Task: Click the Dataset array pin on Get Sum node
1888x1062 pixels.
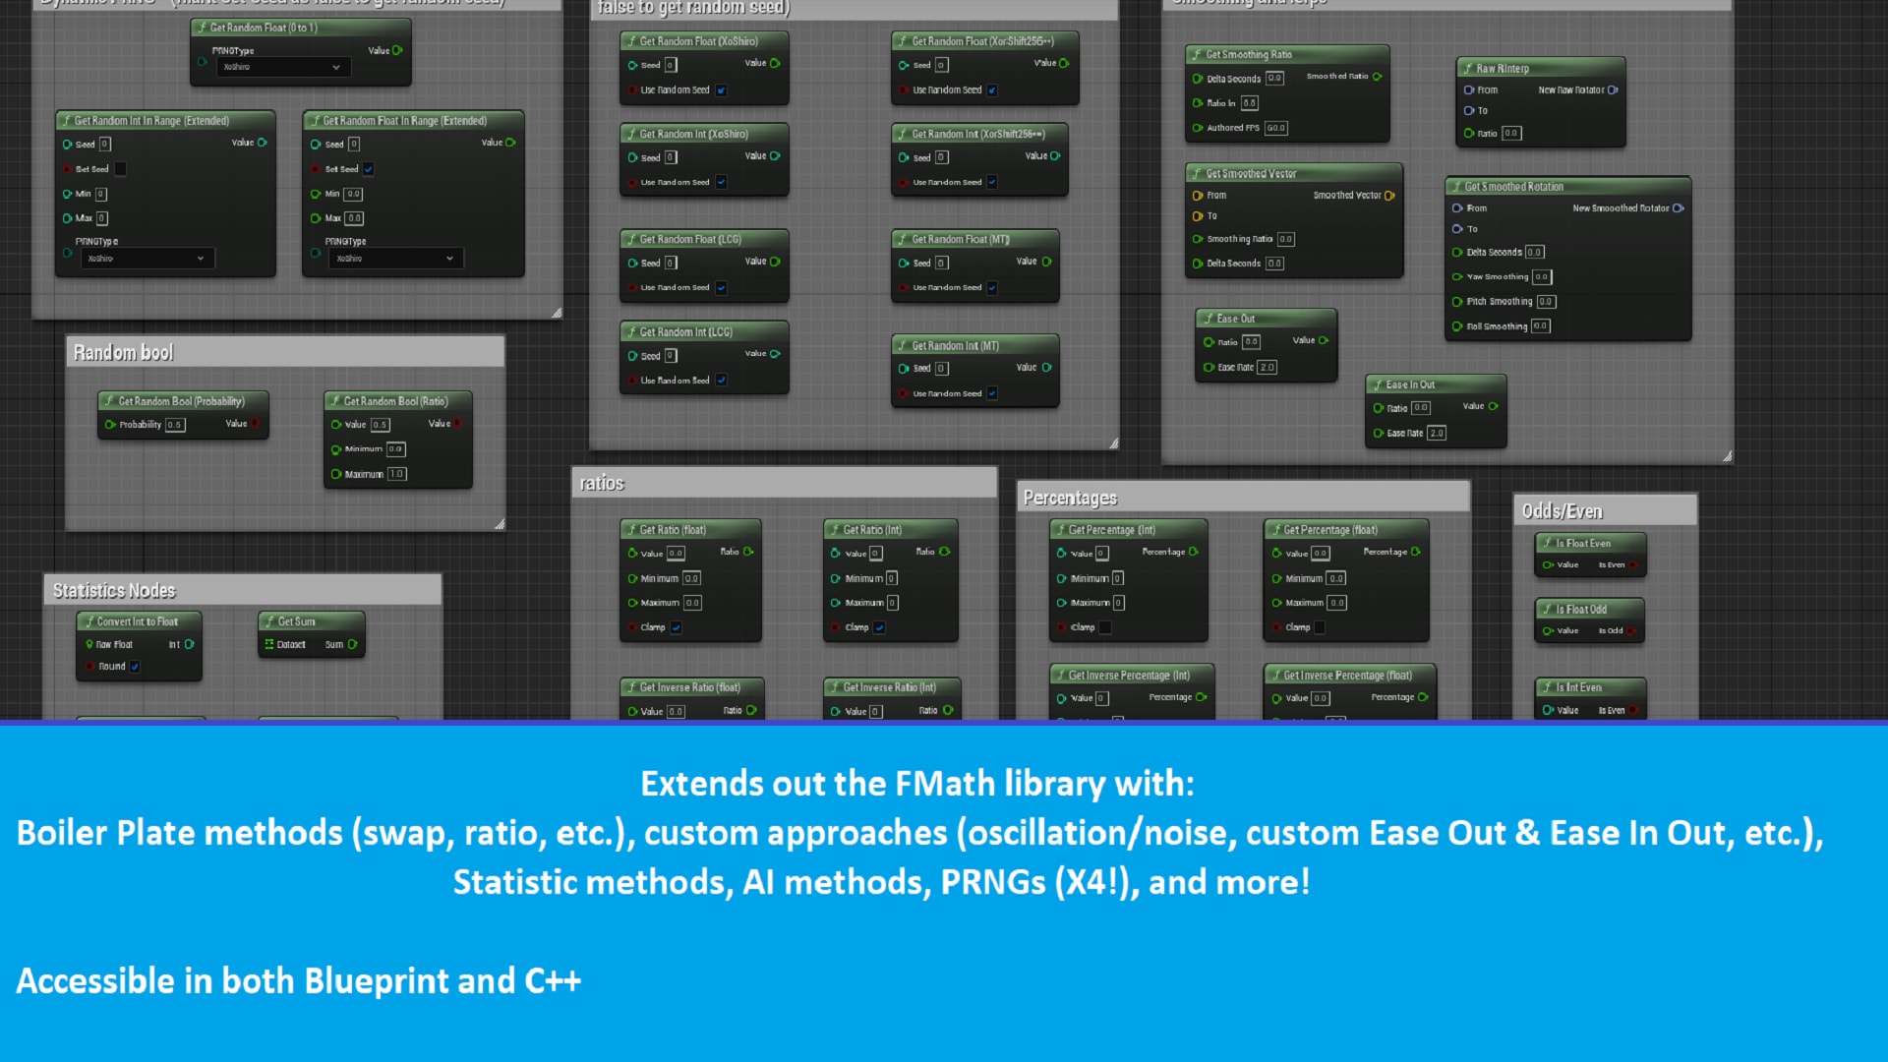Action: pos(268,645)
